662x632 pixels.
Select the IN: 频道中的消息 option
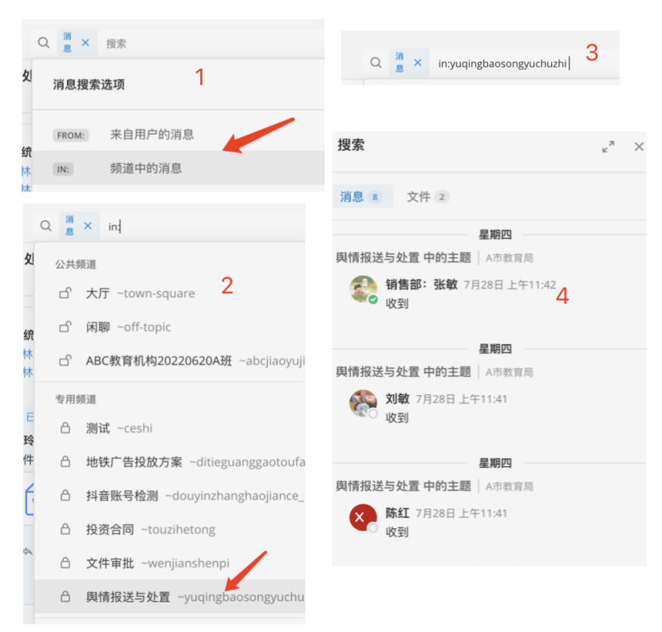point(178,168)
